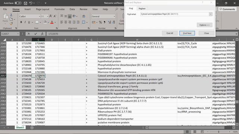Click Close button in Find dialog
Screen dimensions: 239x134
click(207, 33)
